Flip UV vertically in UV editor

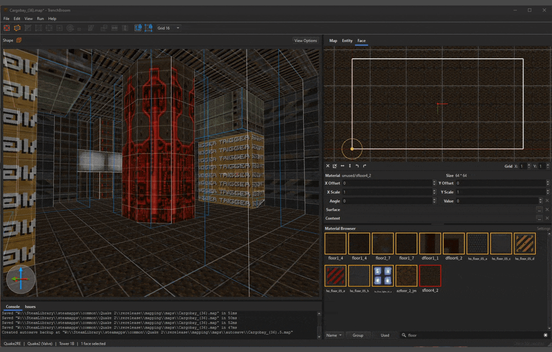click(350, 166)
